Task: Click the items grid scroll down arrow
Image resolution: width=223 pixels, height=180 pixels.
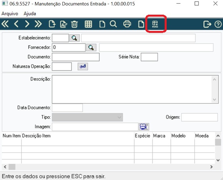Action: coord(218,160)
